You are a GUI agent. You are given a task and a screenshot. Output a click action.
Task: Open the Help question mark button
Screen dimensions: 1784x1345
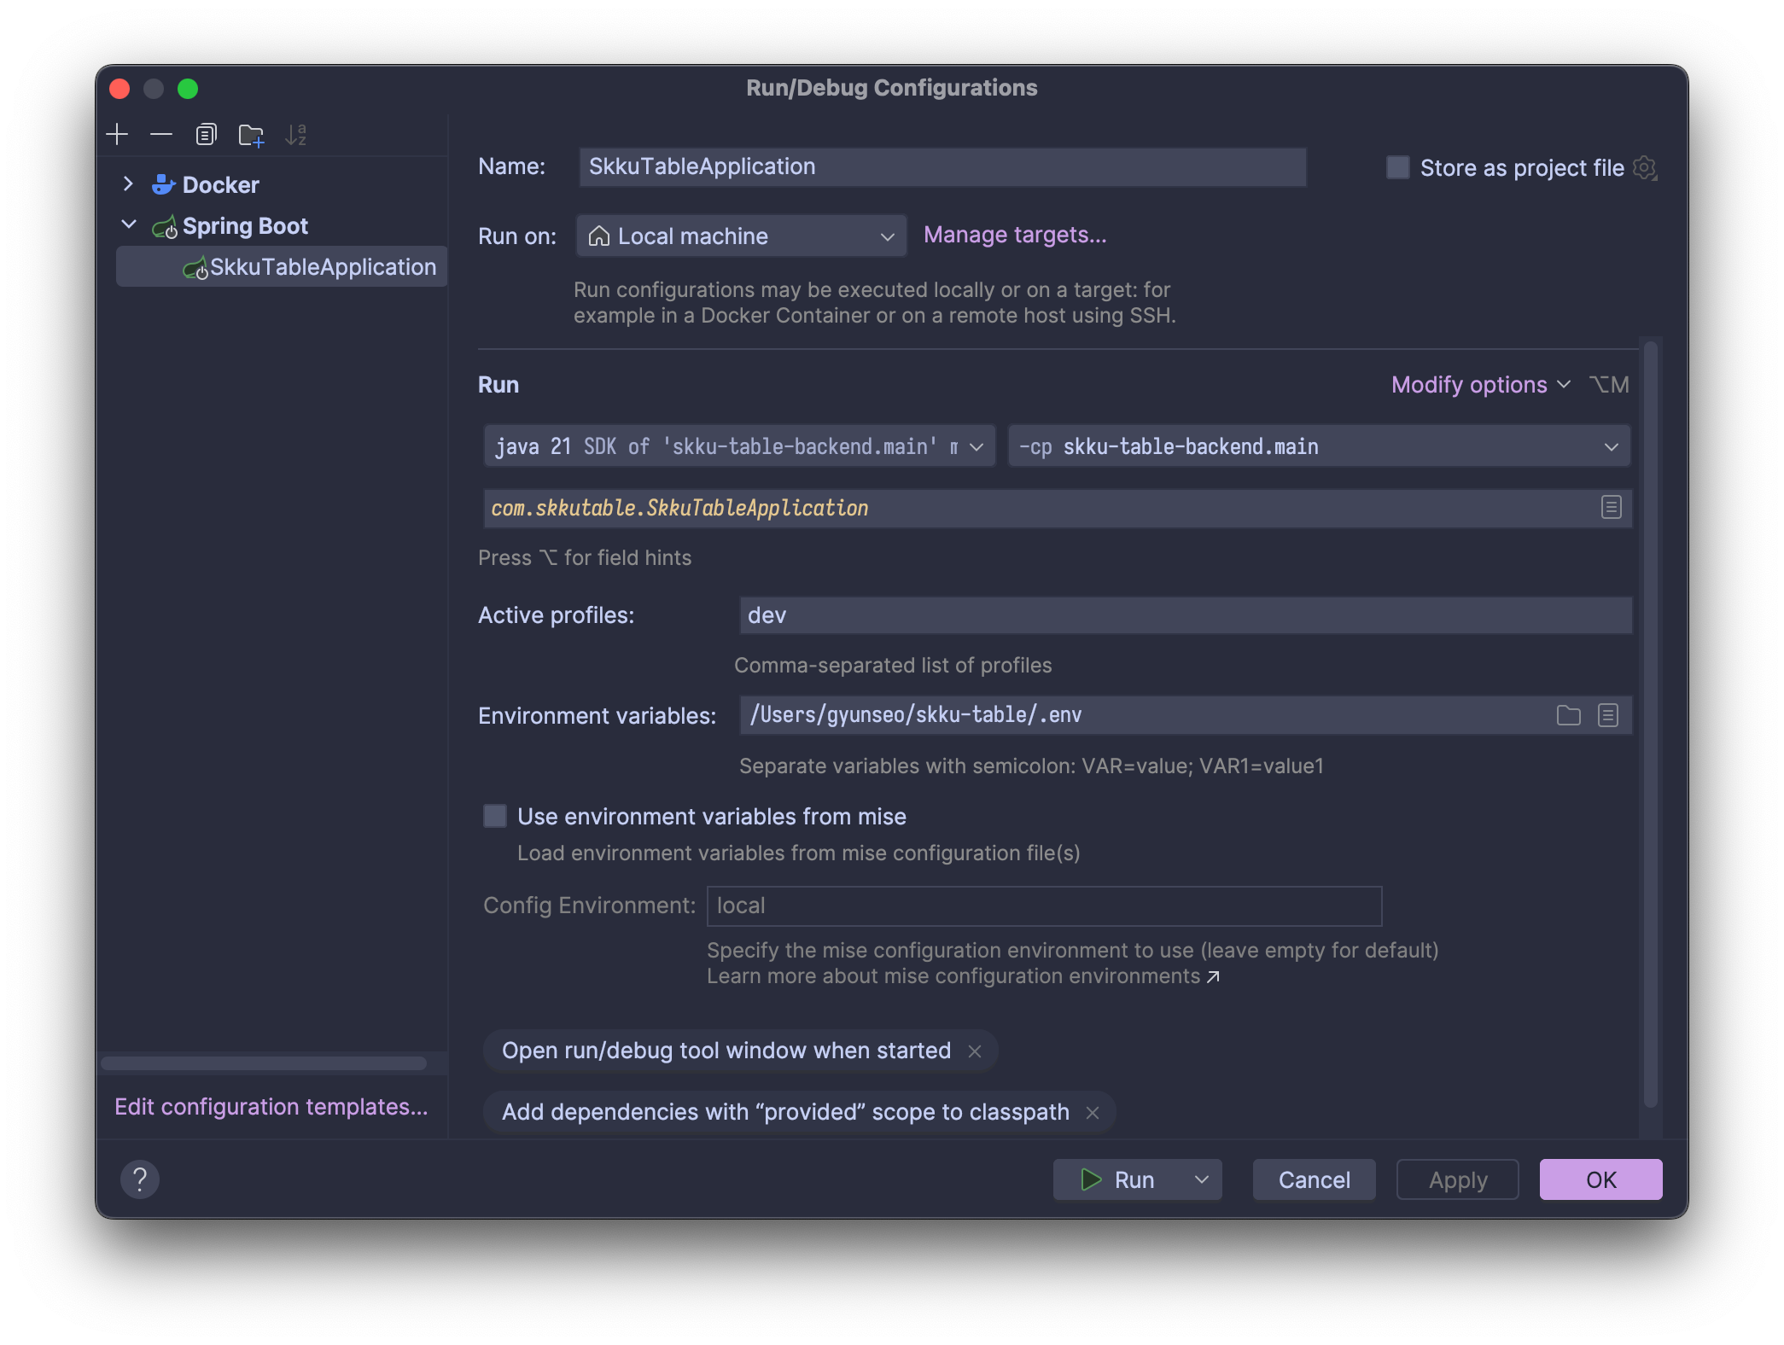(140, 1179)
